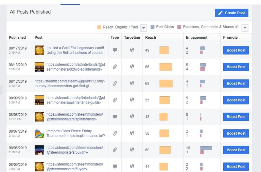Click the link type icon for 08/13/2019 post

point(115,66)
